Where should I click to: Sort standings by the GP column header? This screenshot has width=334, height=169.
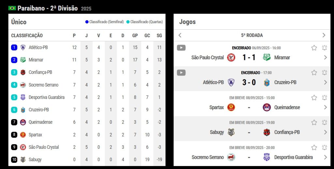pyautogui.click(x=135, y=35)
